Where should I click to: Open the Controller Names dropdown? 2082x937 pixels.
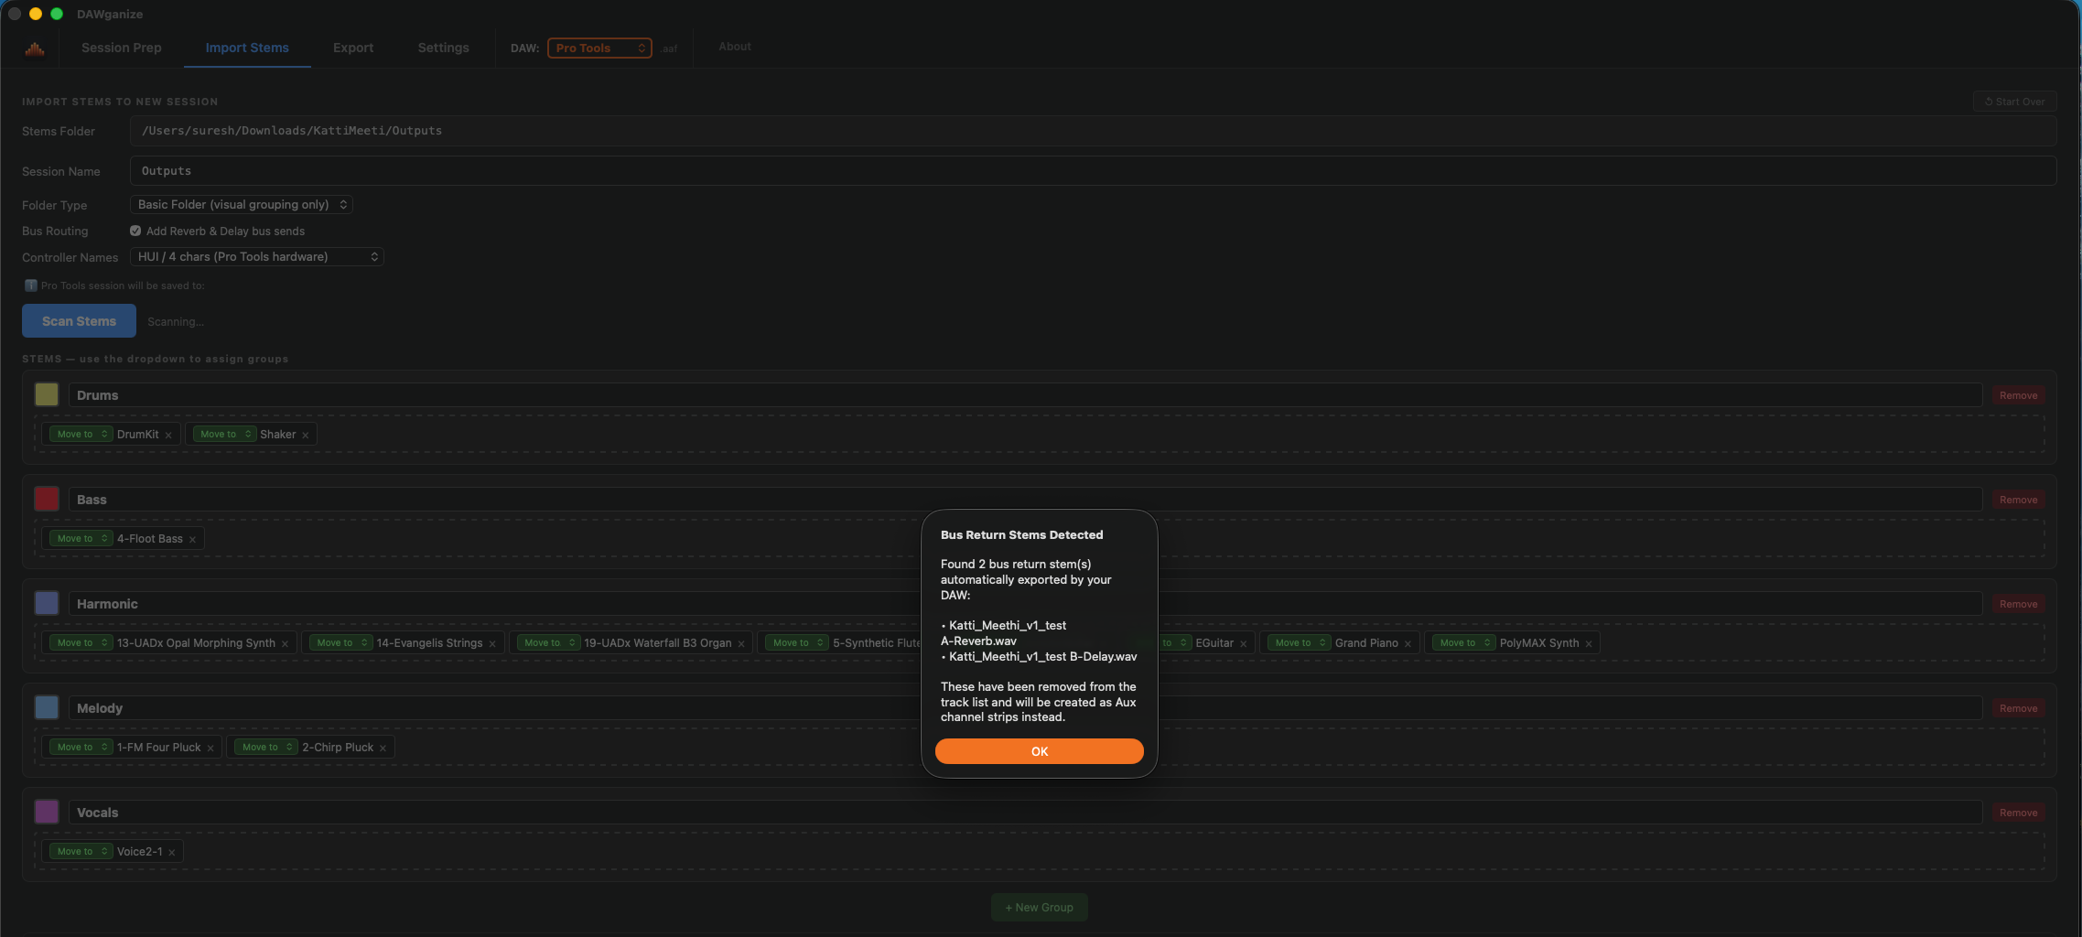[256, 257]
